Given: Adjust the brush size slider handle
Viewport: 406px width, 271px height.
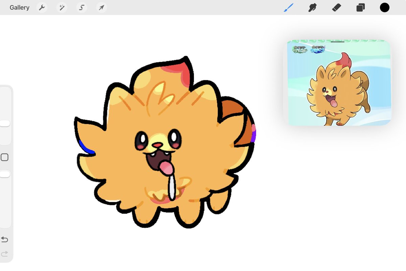Looking at the screenshot, I should click(5, 124).
